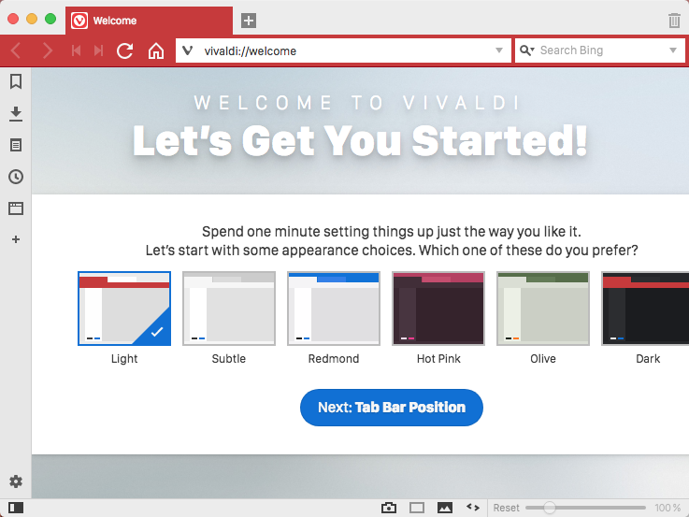Choose the Olive theme thumbnail
This screenshot has width=689, height=517.
542,309
